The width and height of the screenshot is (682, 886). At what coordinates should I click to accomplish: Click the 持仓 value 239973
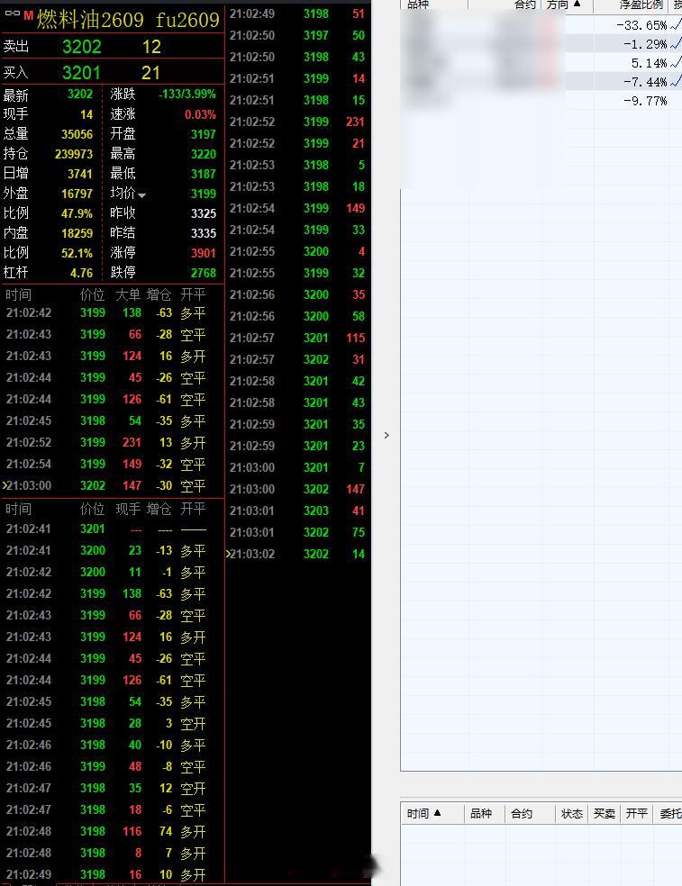[74, 154]
